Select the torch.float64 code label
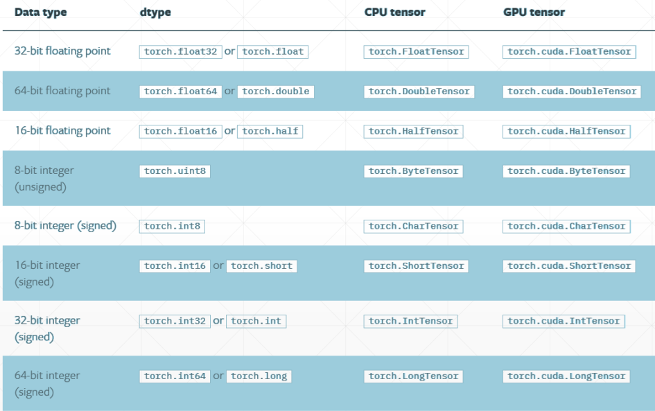Image resolution: width=655 pixels, height=411 pixels. 180,91
